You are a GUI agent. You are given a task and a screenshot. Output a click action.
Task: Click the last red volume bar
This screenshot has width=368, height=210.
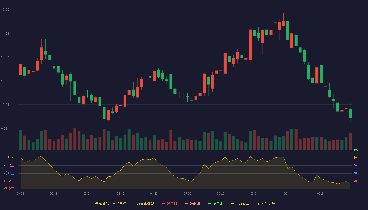[x=350, y=141]
